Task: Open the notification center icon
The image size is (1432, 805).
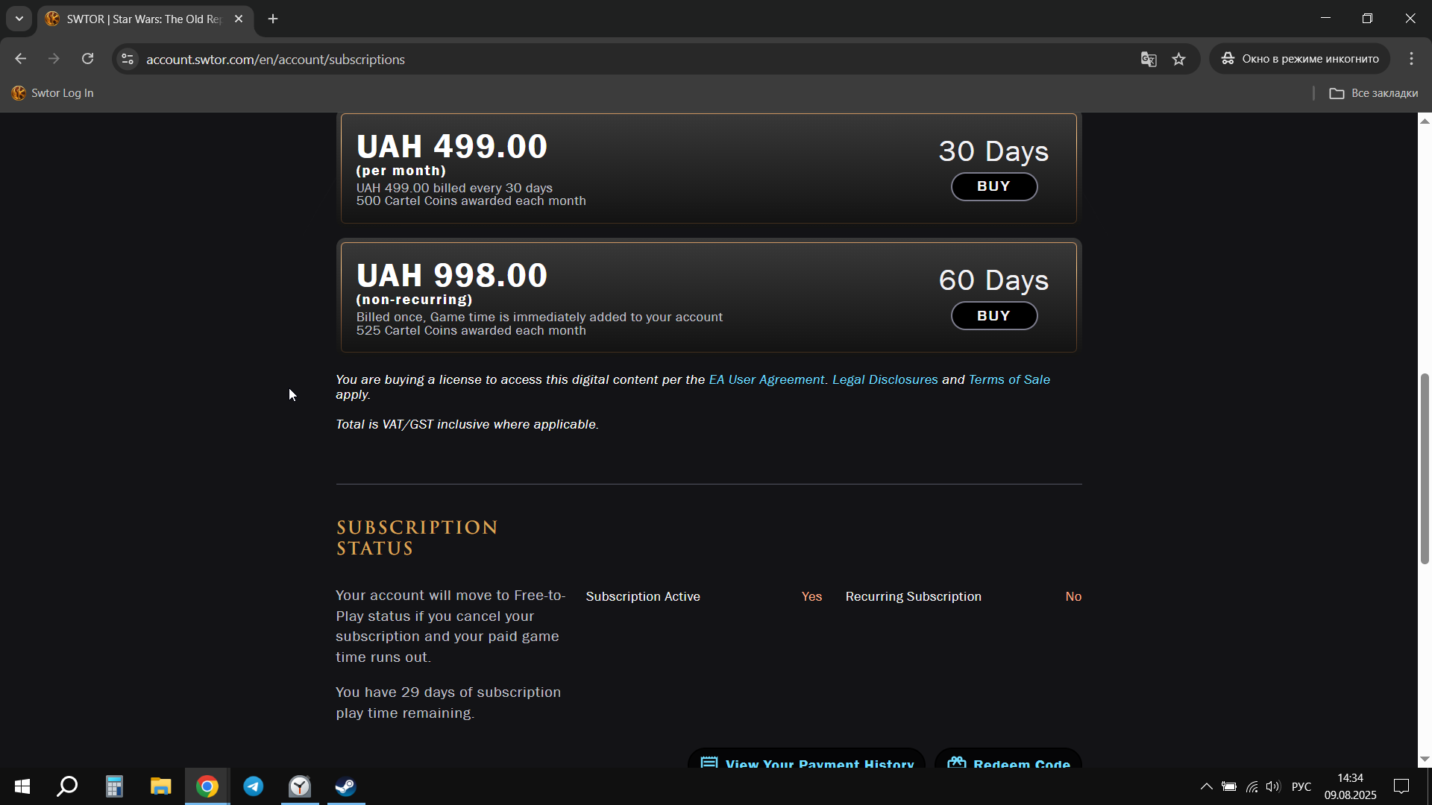Action: tap(1401, 786)
